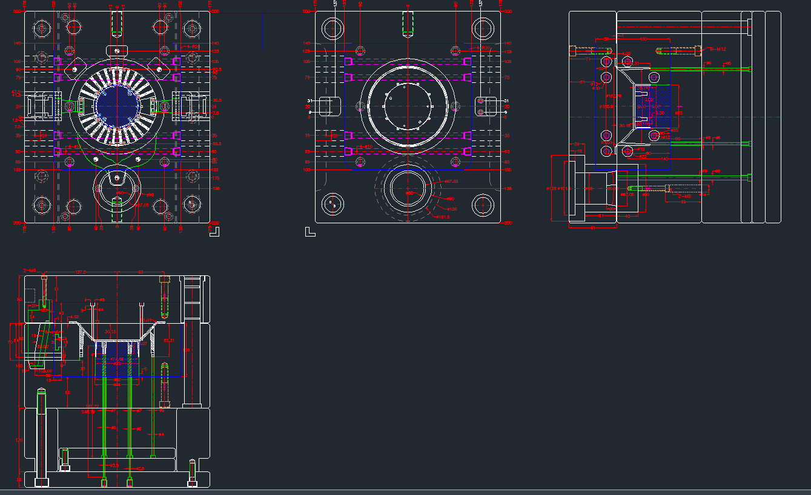Screen dimensions: 811x495
Task: Select sprue bushing circle in second plan view
Action: [408, 189]
